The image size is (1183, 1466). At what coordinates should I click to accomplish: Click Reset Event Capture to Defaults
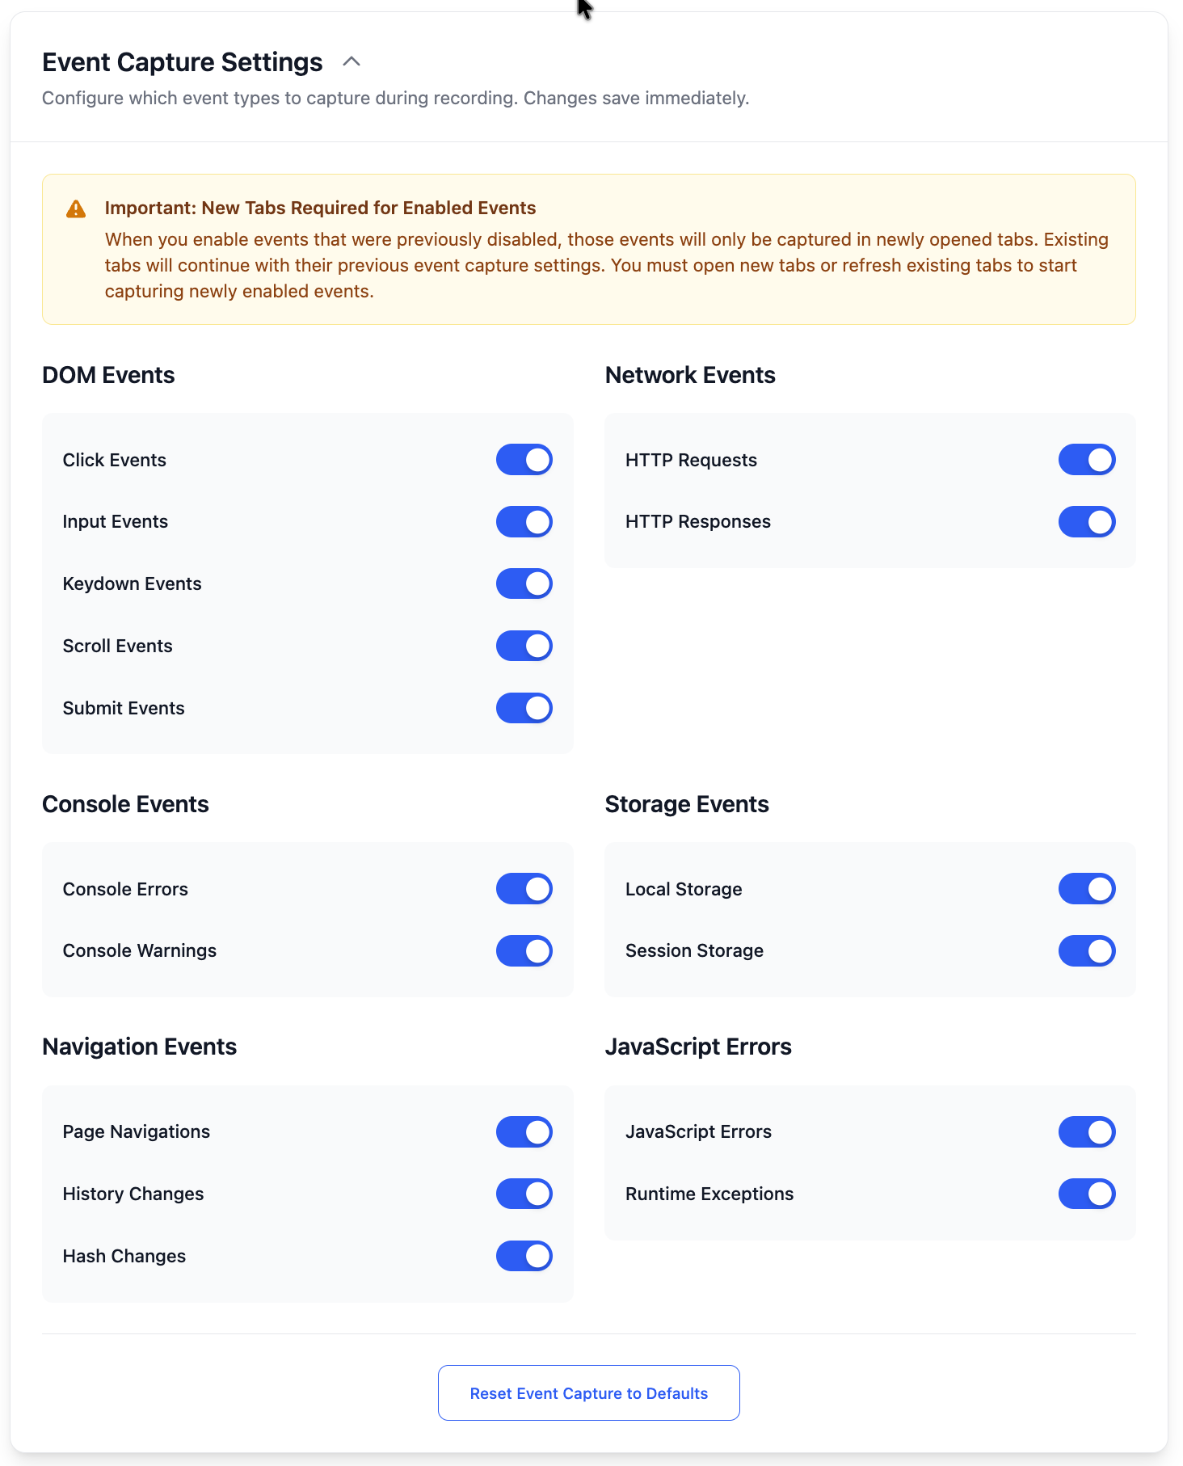pos(588,1393)
